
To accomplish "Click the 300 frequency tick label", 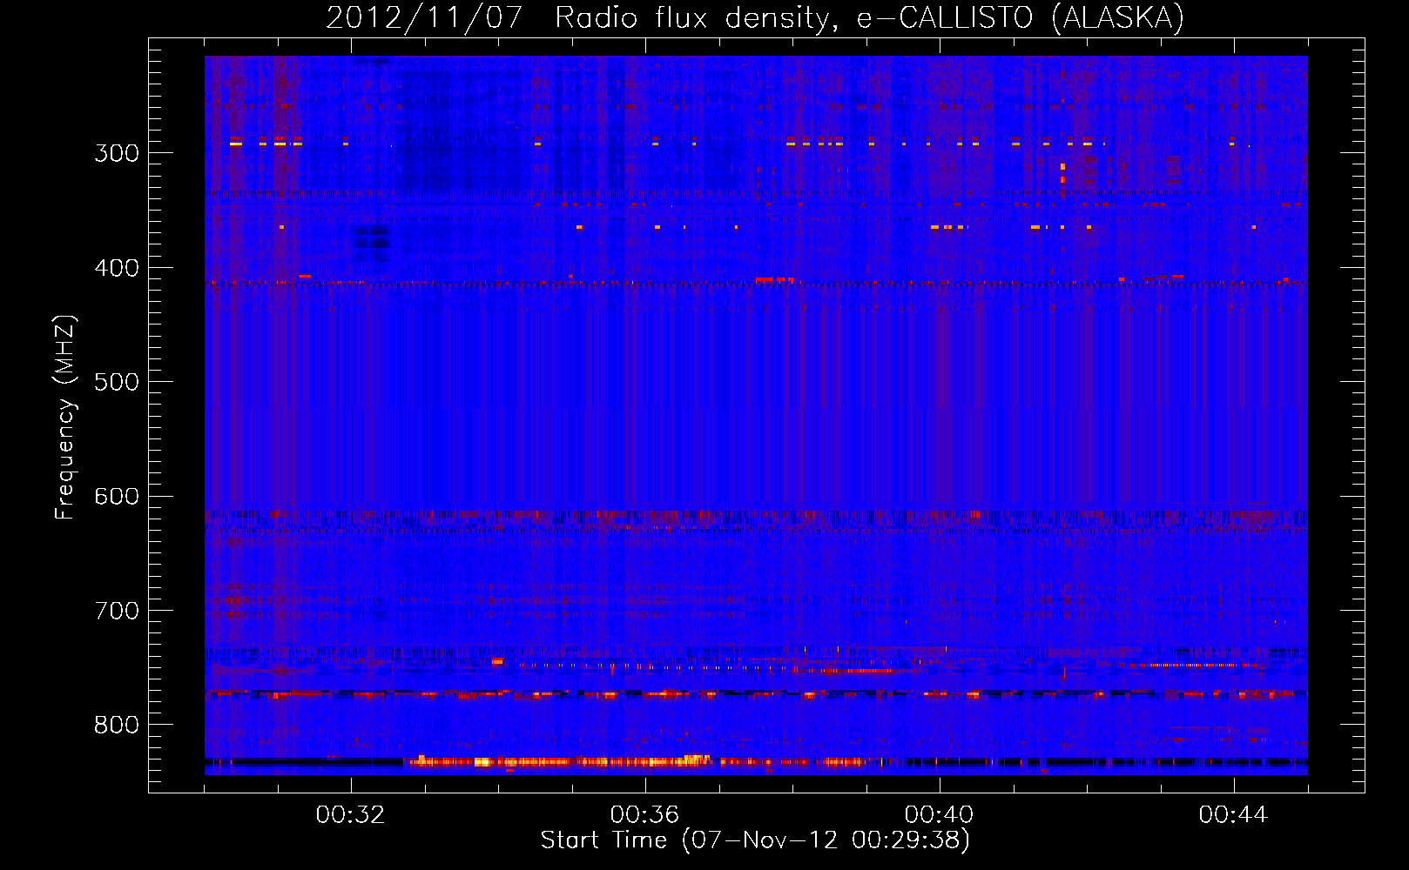I will coord(117,153).
